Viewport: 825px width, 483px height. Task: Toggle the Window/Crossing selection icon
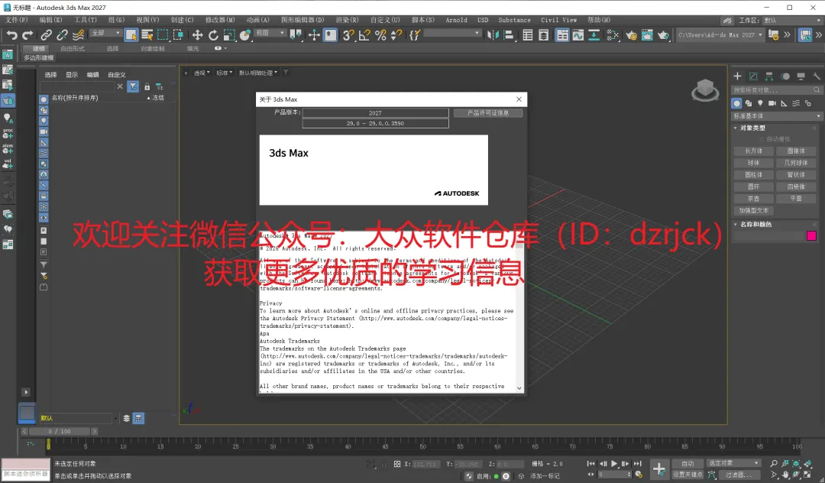(x=178, y=34)
